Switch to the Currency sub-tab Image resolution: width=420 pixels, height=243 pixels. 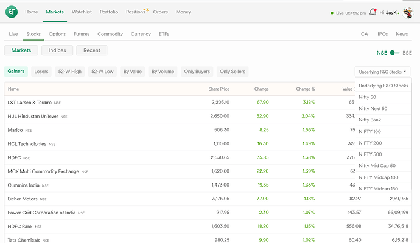tap(141, 34)
